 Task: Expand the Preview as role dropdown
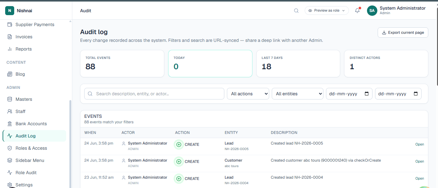pyautogui.click(x=327, y=11)
